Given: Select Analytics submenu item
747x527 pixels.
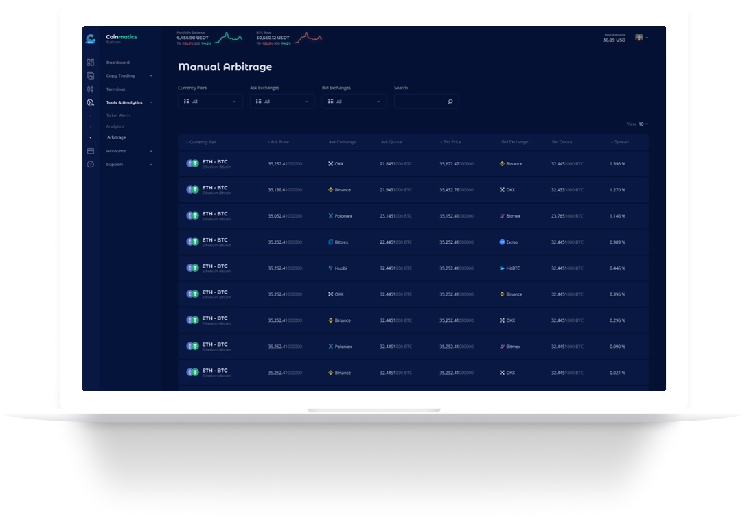Looking at the screenshot, I should click(115, 126).
